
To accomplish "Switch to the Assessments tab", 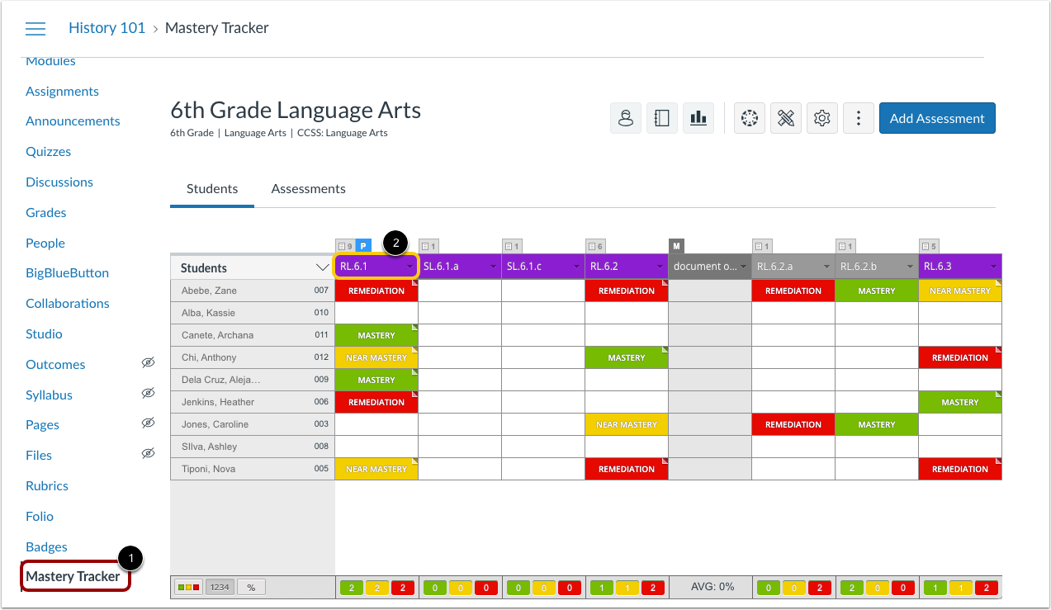I will tap(308, 188).
